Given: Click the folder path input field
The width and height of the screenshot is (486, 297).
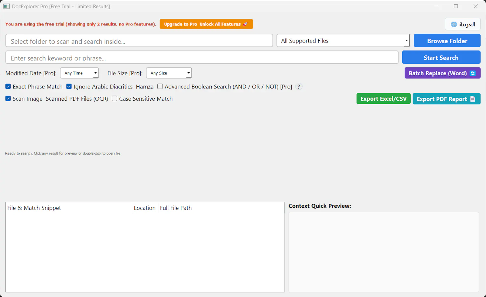Looking at the screenshot, I should [139, 41].
